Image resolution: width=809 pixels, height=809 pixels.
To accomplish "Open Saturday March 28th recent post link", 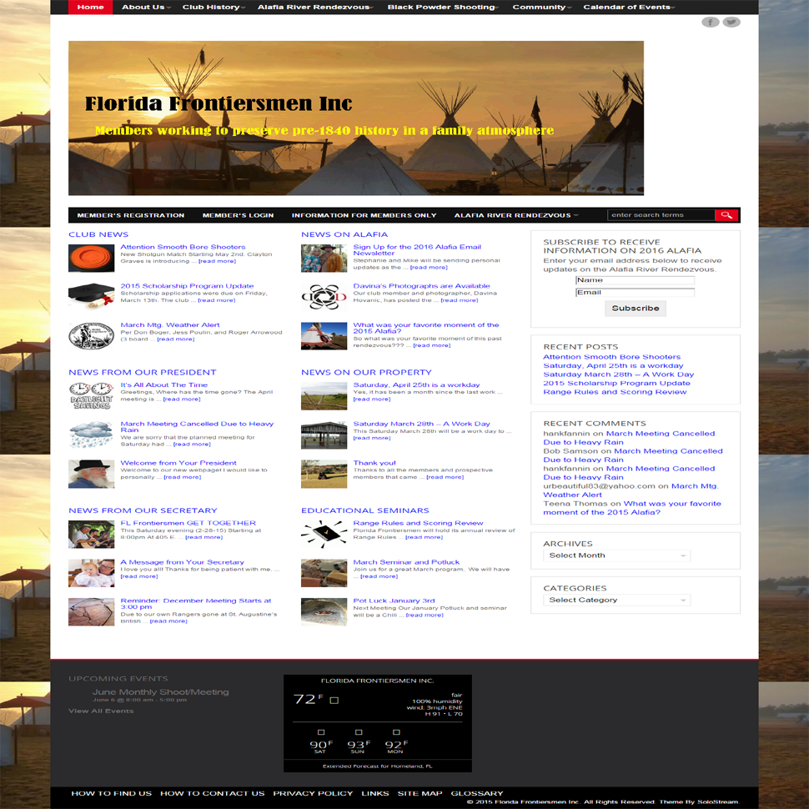I will 618,374.
